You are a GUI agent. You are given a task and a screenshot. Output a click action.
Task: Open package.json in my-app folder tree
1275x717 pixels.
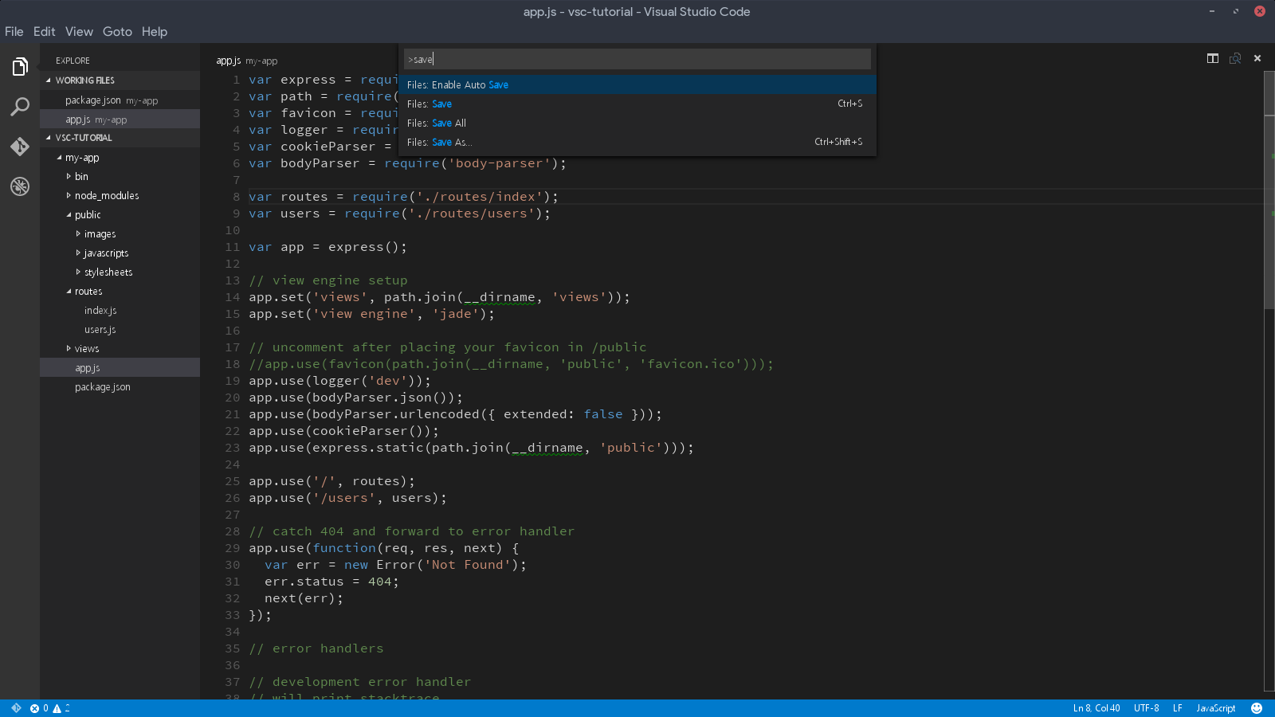click(120, 387)
